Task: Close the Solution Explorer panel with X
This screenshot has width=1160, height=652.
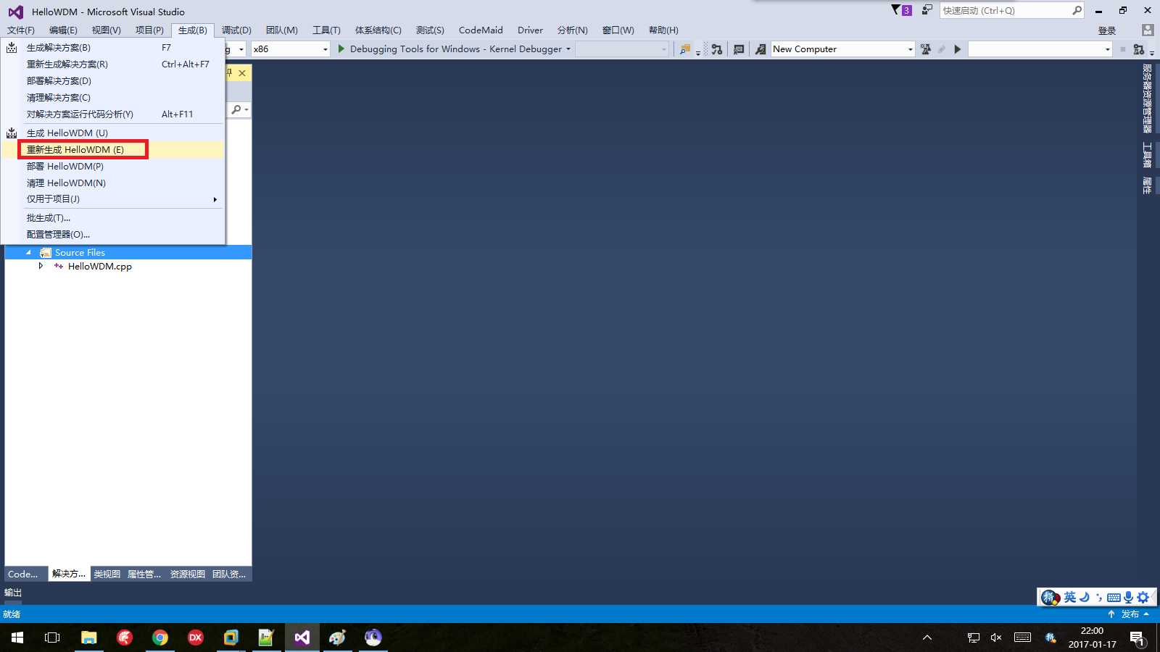Action: coord(242,73)
